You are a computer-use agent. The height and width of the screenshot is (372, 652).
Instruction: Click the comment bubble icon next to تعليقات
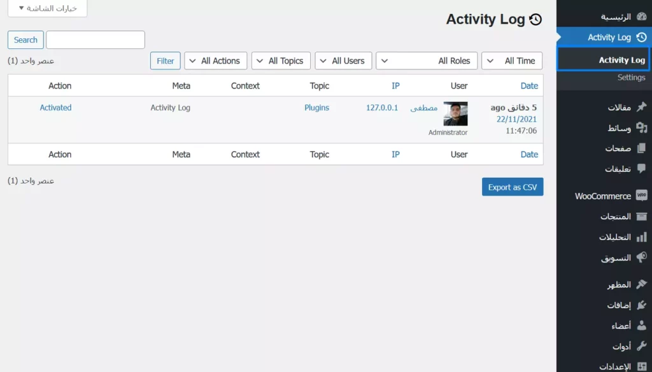642,169
